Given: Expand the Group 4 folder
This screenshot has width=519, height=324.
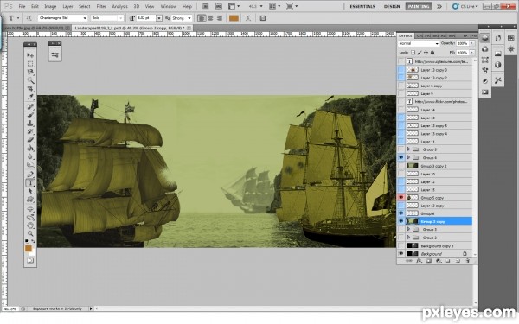Looking at the screenshot, I should pos(408,158).
